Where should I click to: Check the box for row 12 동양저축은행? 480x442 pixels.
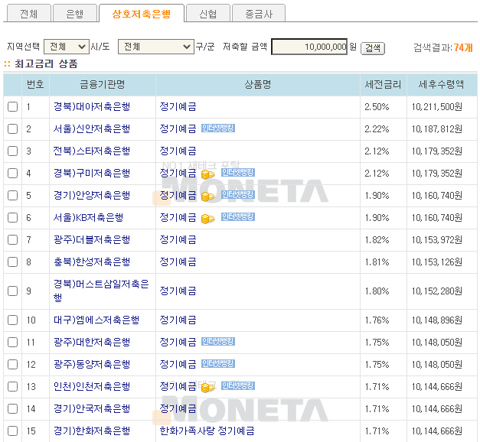point(12,364)
